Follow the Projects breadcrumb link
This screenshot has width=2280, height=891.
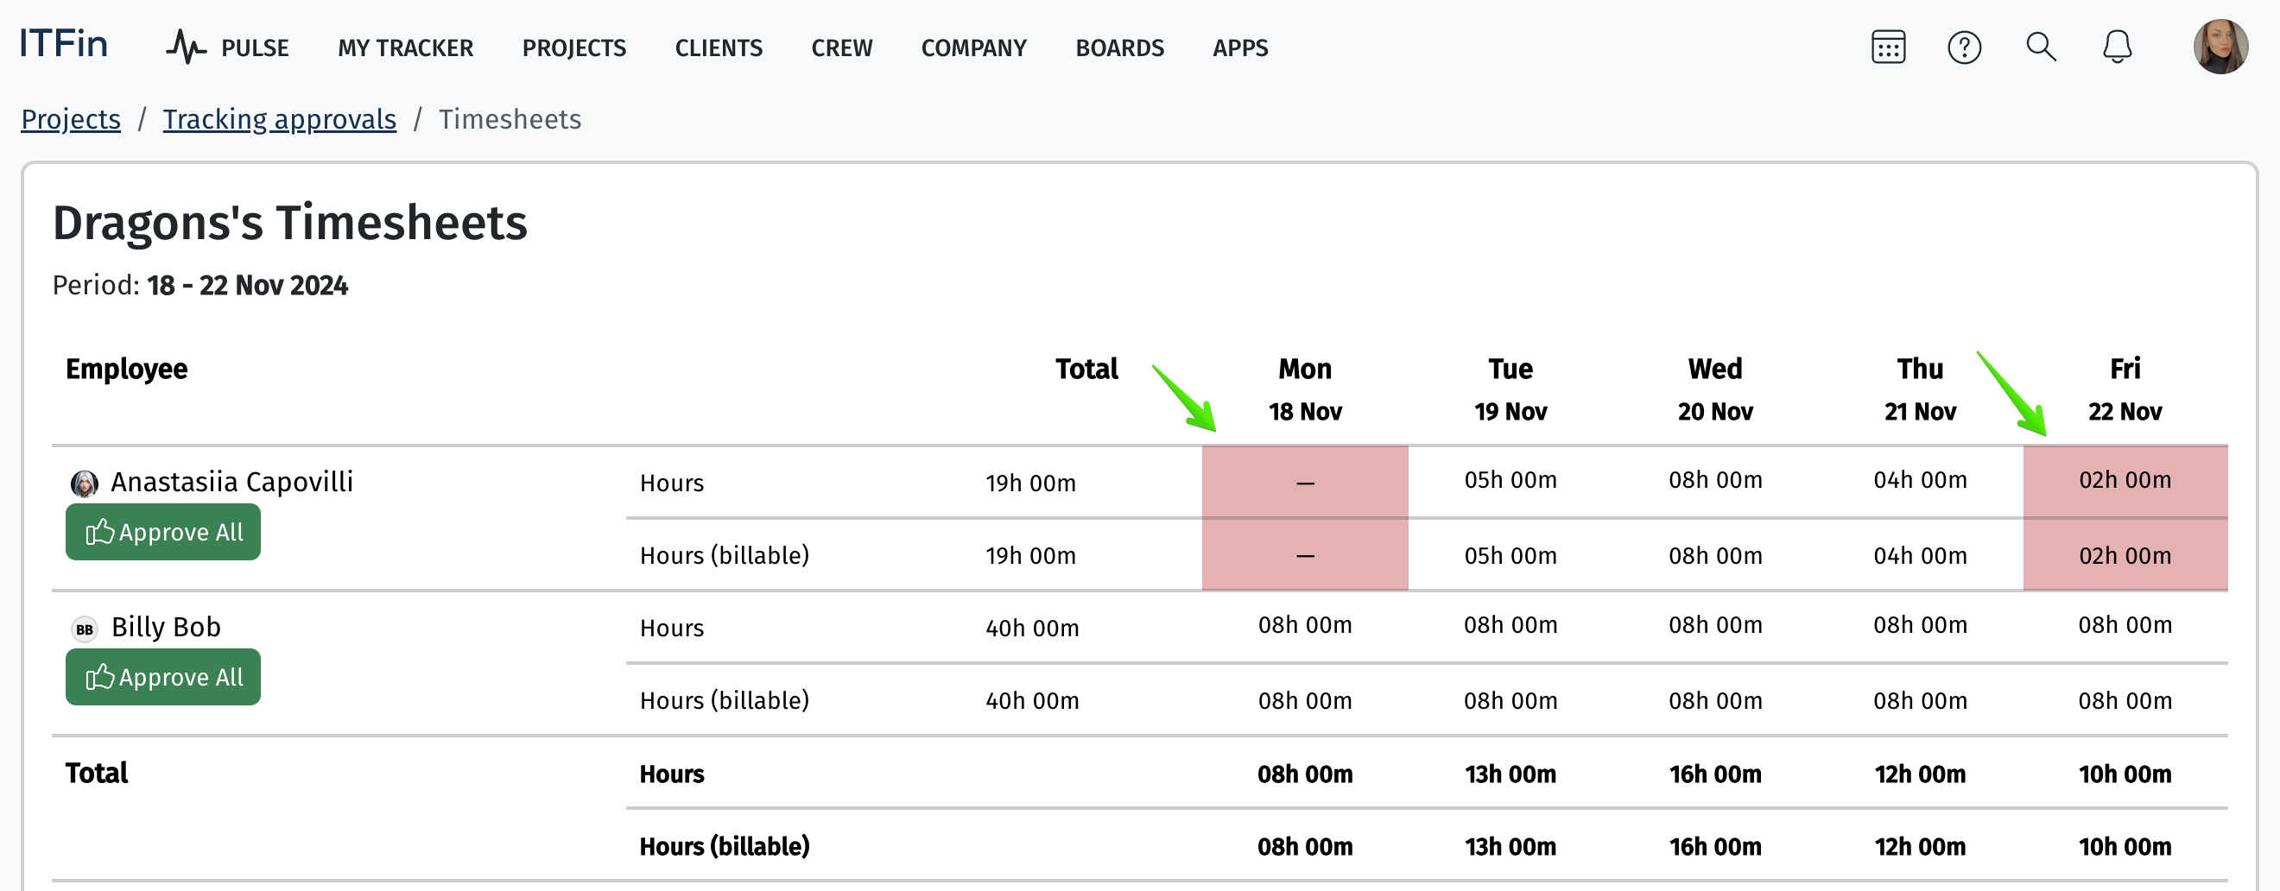pos(71,119)
